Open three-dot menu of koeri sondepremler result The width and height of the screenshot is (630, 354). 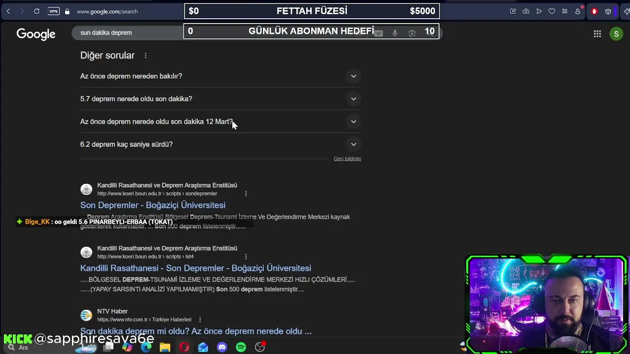pyautogui.click(x=246, y=194)
